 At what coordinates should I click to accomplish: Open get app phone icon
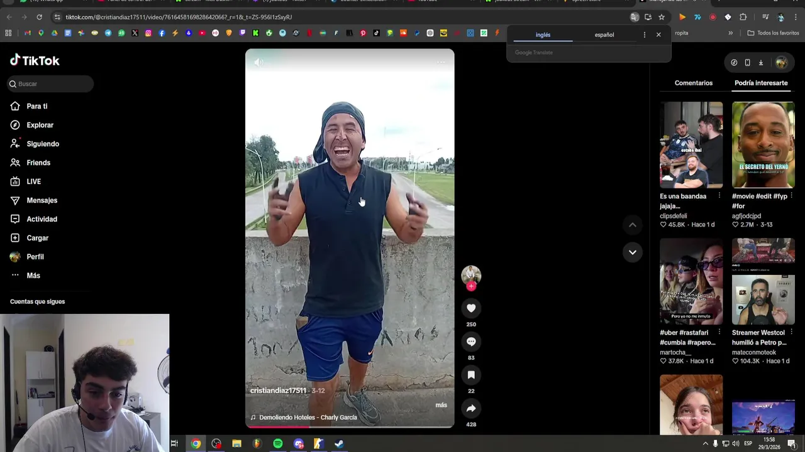click(x=747, y=62)
